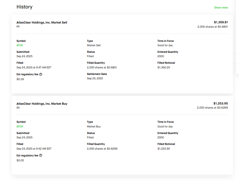Viewport: 239px width, 181px height.
Task: Collapse the AtlasClear Holdings Market Buy header
Action: [x=42, y=104]
